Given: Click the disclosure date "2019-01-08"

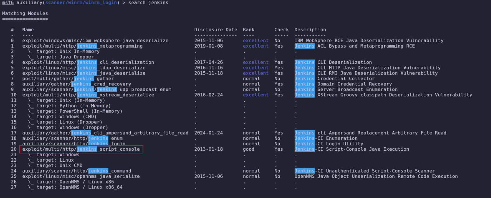Looking at the screenshot, I should pos(209,46).
